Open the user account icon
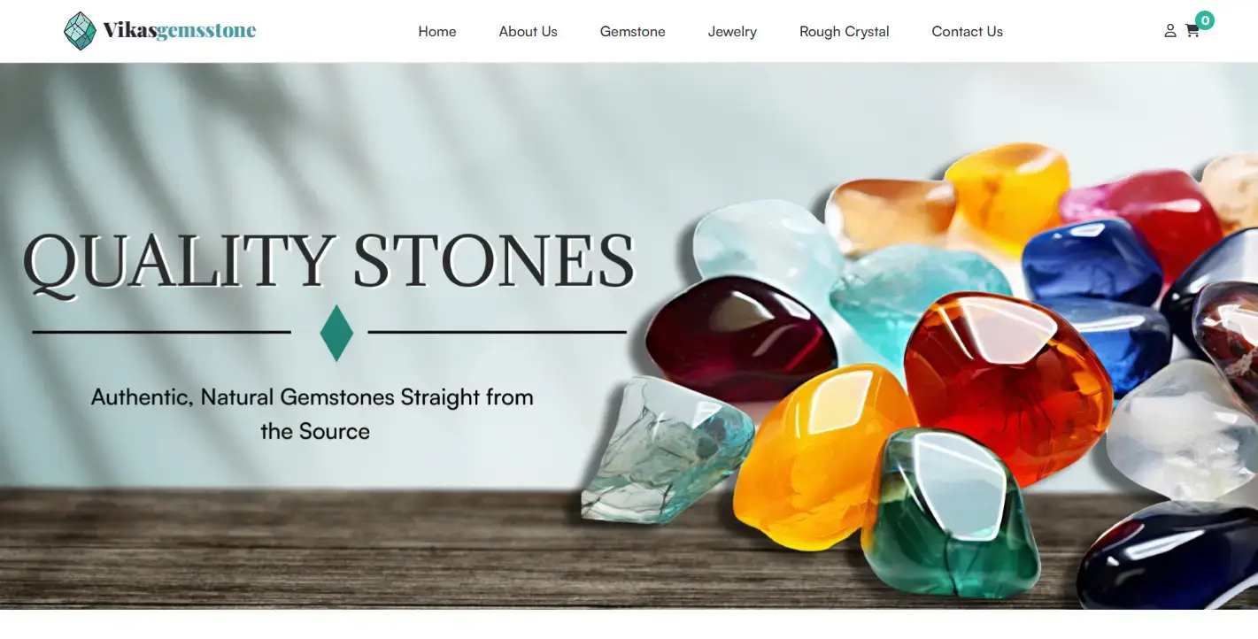The height and width of the screenshot is (639, 1258). (x=1169, y=31)
